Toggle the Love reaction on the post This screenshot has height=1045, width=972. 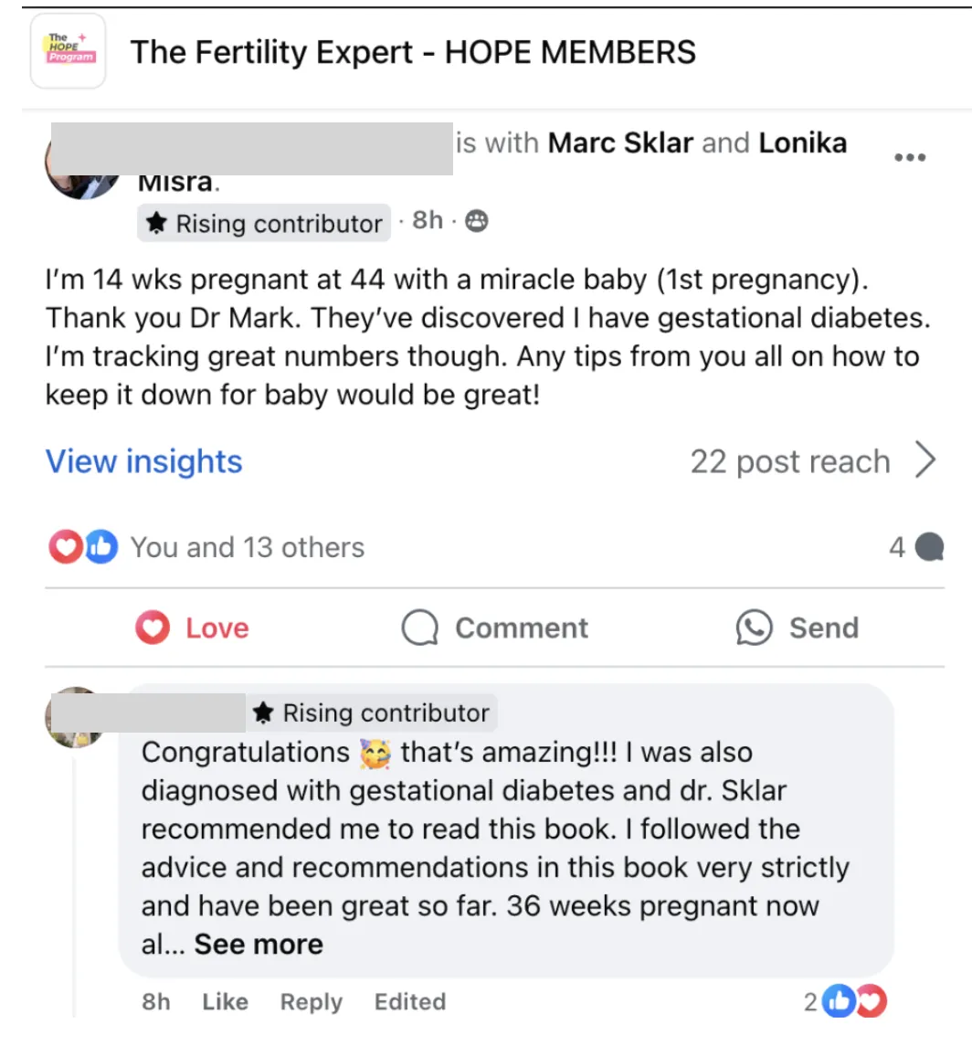pyautogui.click(x=192, y=628)
